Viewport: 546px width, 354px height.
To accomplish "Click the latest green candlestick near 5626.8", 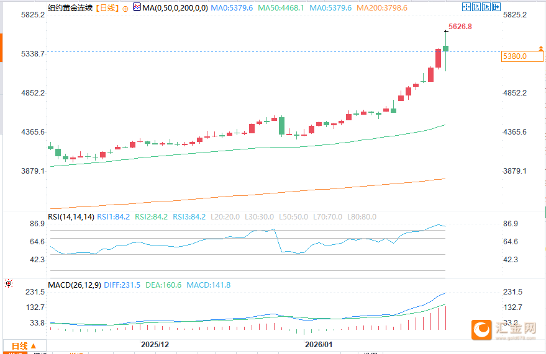I will pyautogui.click(x=446, y=48).
